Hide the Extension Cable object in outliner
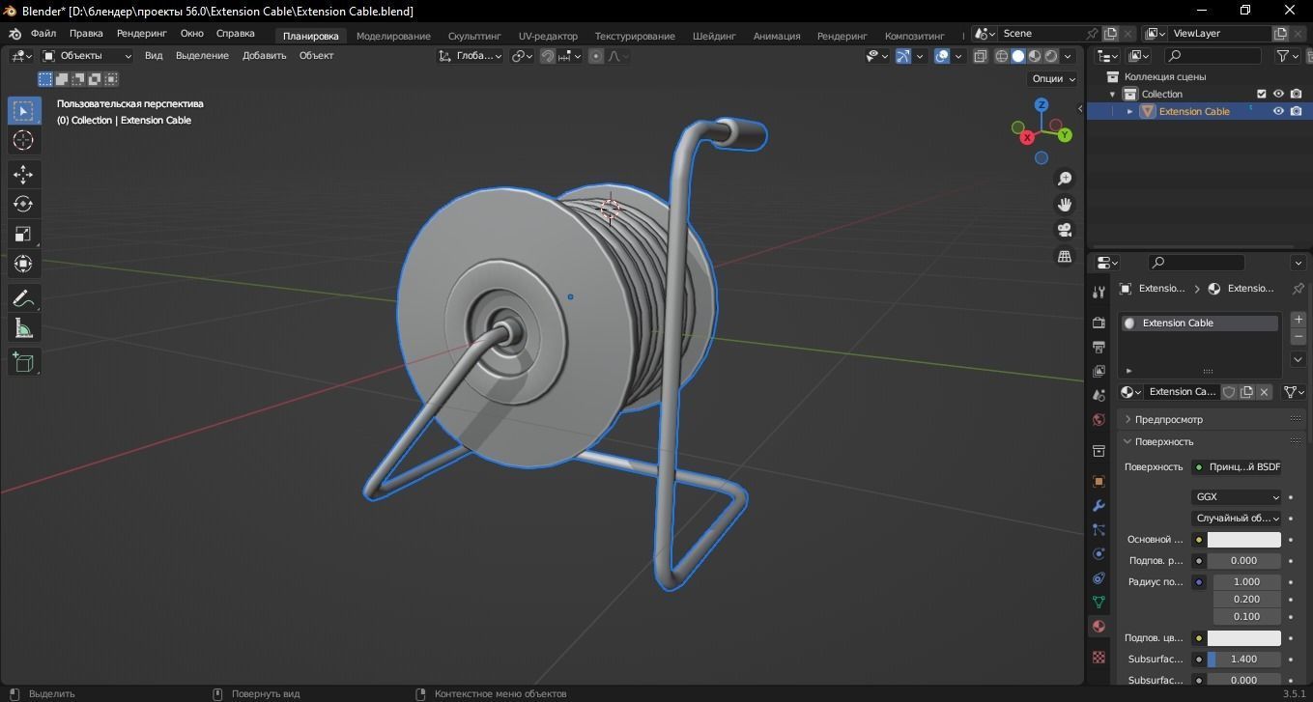The height and width of the screenshot is (702, 1313). coord(1277,111)
